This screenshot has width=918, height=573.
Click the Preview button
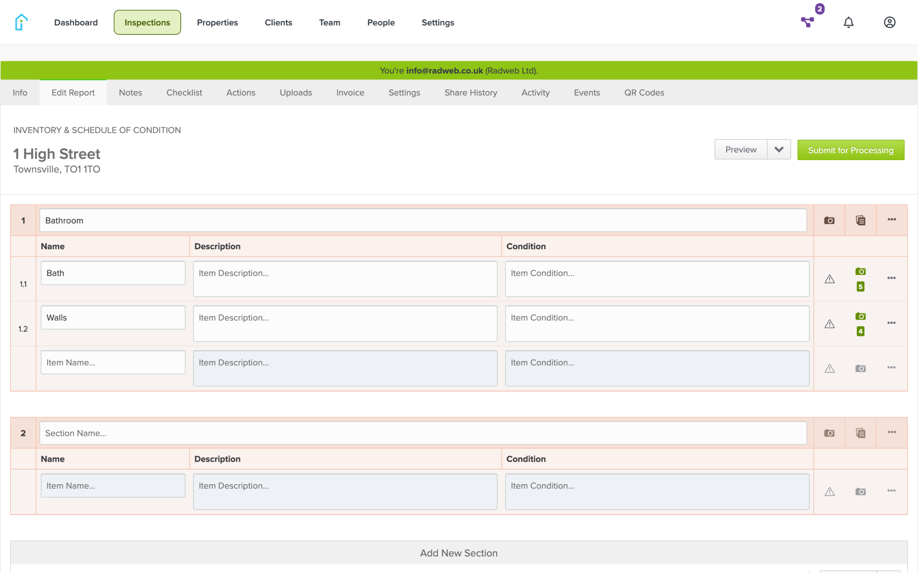(740, 150)
